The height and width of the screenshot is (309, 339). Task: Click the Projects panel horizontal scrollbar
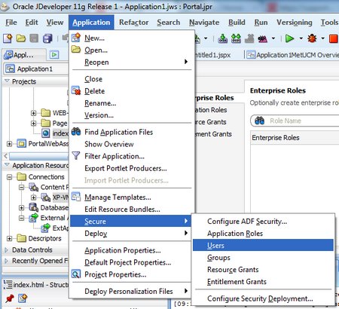[x=38, y=156]
